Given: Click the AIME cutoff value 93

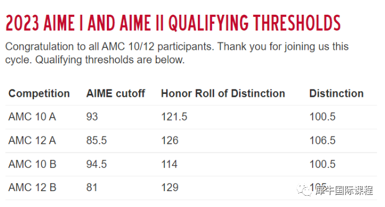Looking at the screenshot, I should [92, 117].
